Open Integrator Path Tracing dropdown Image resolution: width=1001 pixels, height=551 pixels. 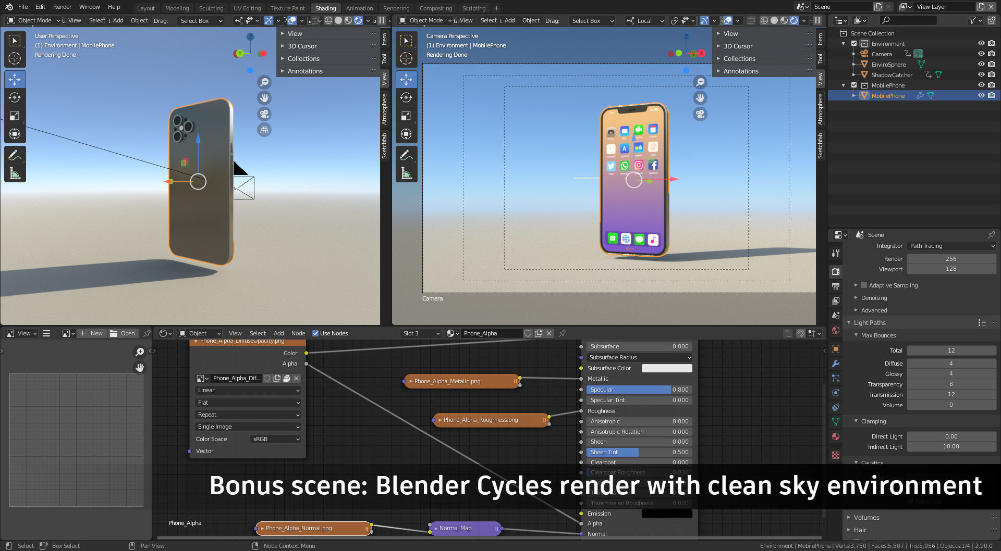tap(951, 246)
